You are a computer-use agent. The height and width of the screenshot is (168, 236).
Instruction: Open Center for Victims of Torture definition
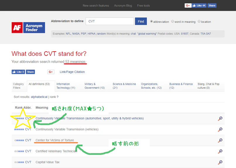click(x=55, y=140)
